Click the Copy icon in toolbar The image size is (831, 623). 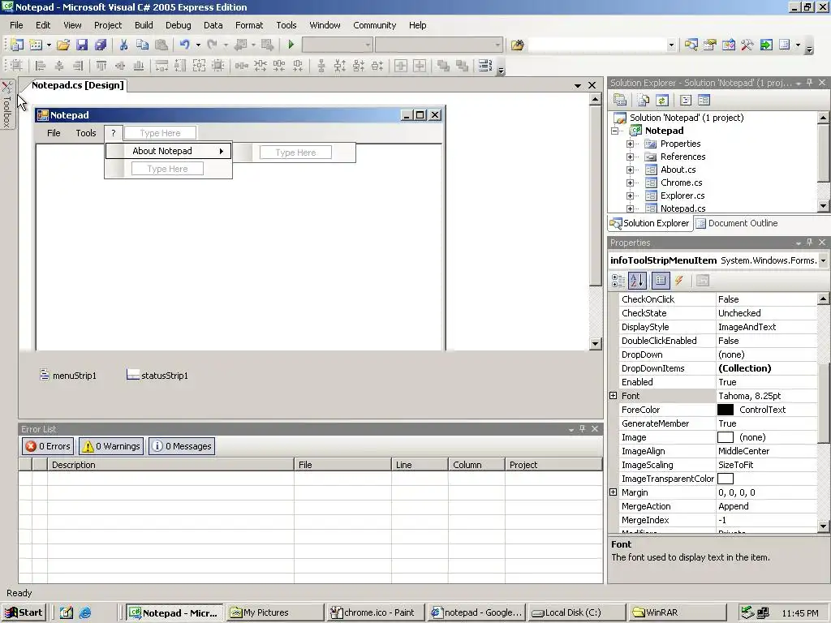click(142, 45)
